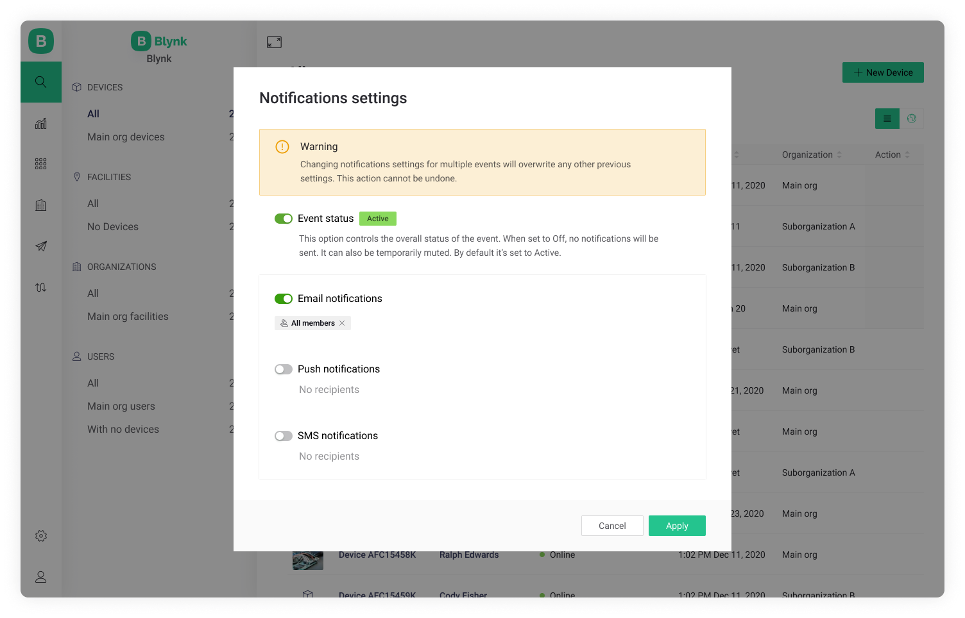
Task: Remove the All members recipient tag
Action: point(342,323)
